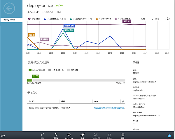
Task: Click the search icon in disk table
Action: (x=123, y=101)
